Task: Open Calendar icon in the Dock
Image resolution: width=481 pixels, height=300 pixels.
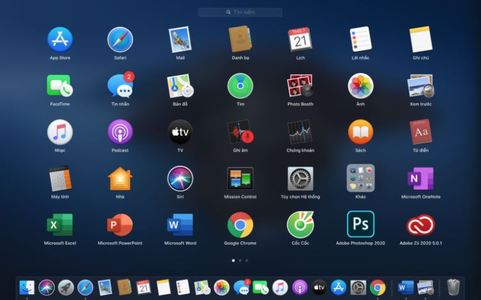Action: [x=144, y=287]
